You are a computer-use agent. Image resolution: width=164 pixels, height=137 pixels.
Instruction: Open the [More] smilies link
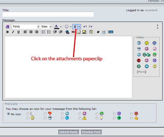pos(141,72)
